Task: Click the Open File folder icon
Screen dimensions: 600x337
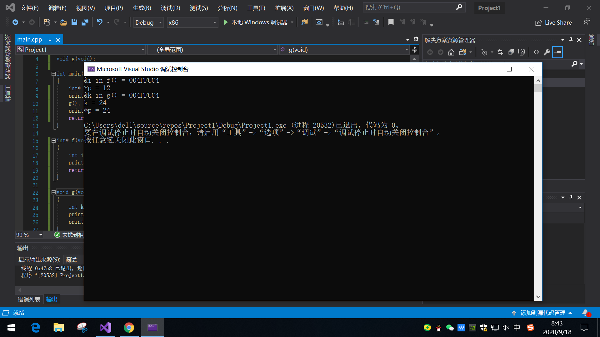Action: click(63, 22)
